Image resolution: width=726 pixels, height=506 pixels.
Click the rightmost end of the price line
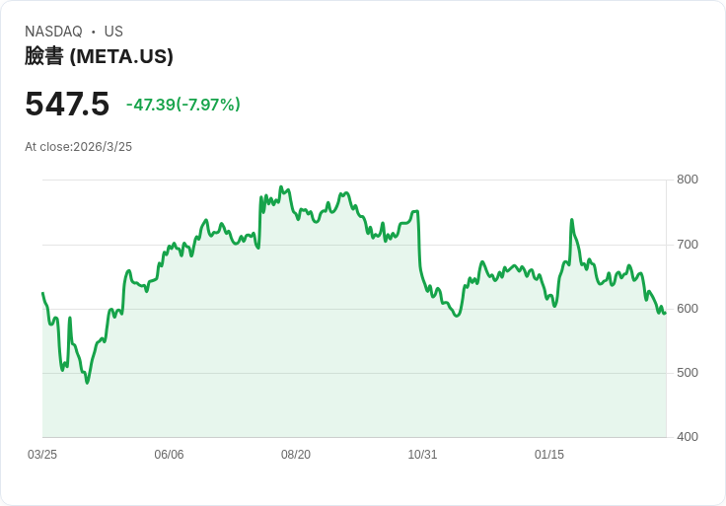pyautogui.click(x=666, y=313)
